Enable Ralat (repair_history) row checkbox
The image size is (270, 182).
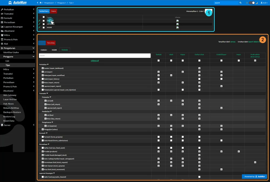[x=43, y=79]
